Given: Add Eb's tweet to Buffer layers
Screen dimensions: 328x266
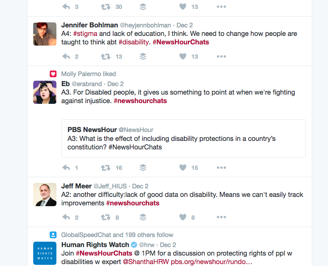Looking at the screenshot, I should click(x=143, y=168).
